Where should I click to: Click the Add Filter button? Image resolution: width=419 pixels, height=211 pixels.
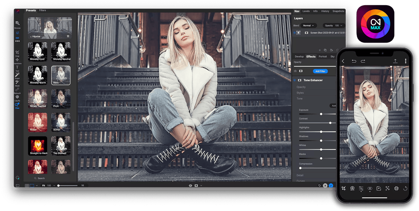point(320,71)
